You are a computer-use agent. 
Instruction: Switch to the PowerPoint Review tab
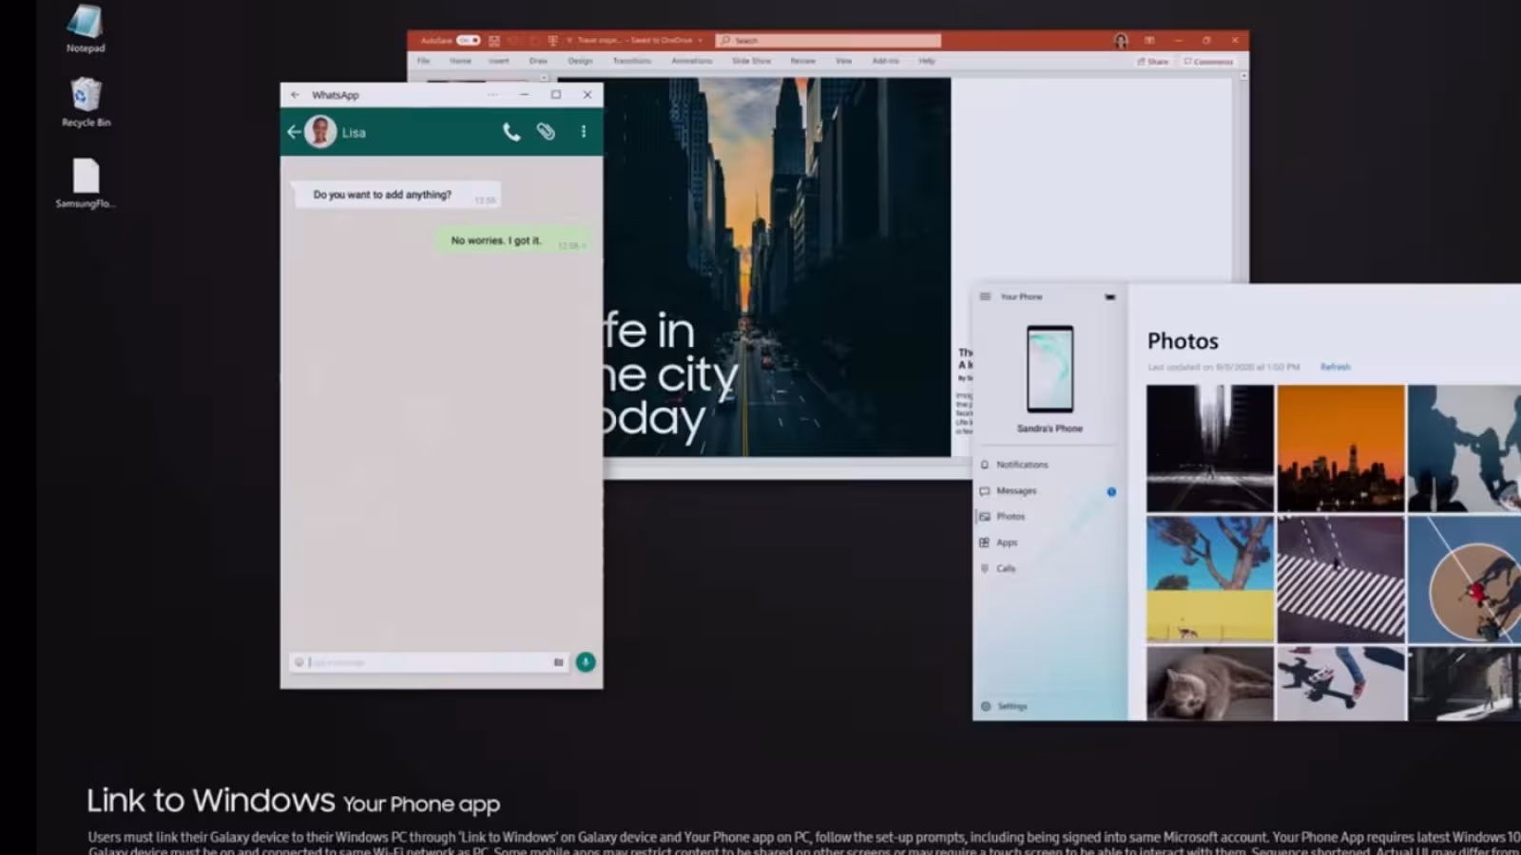[803, 61]
